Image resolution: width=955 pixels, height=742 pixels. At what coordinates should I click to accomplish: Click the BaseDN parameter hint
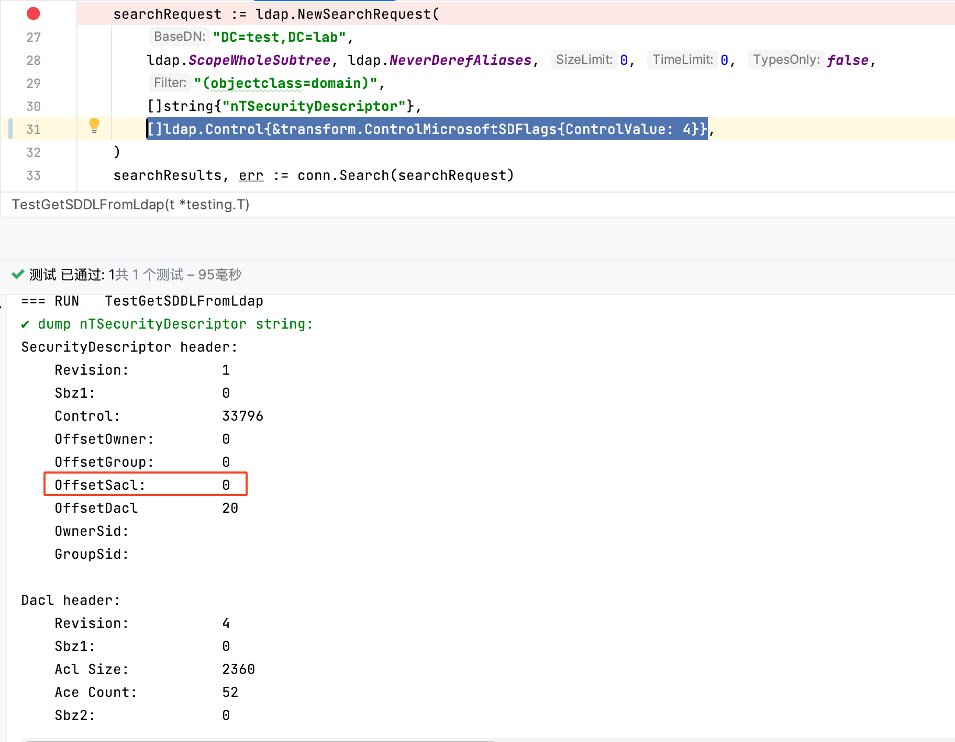point(180,37)
